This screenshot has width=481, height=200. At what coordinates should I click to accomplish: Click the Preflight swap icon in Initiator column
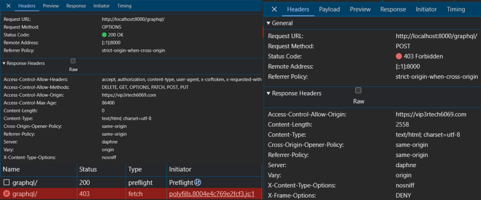tap(198, 182)
